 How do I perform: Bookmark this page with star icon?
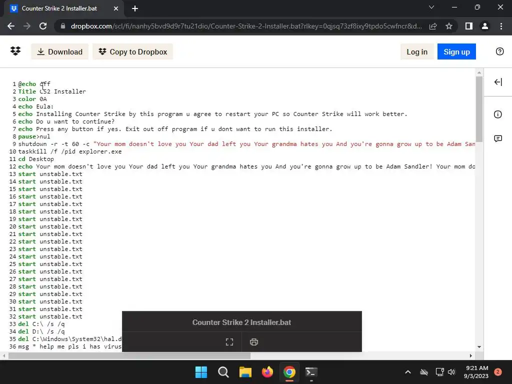pos(449,26)
